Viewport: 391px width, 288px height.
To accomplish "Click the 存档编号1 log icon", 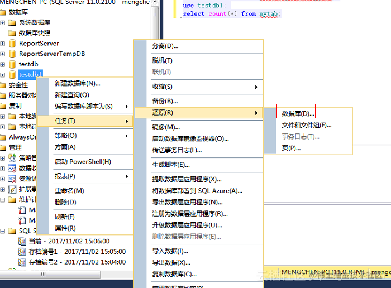I will (22, 252).
